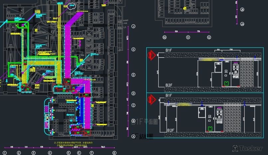Viewport: 268px width, 155px height.
Task: Select grid bubble E on the plan's right side
Action: 133,75
